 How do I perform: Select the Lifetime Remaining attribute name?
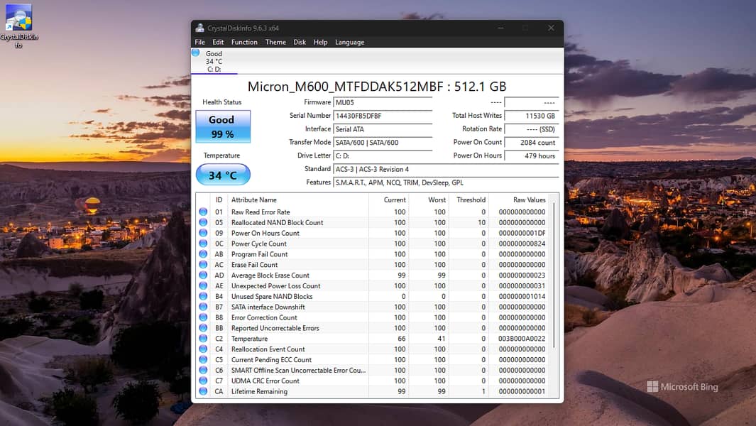click(259, 392)
